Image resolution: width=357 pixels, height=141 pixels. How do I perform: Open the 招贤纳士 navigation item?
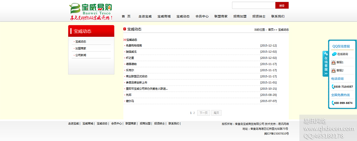tap(259, 16)
